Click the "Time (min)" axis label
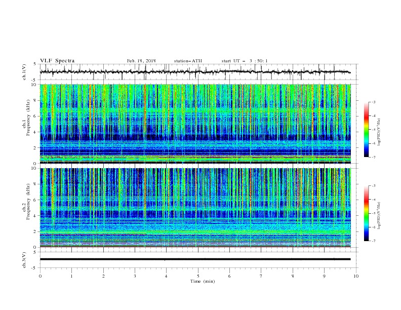 [203, 281]
